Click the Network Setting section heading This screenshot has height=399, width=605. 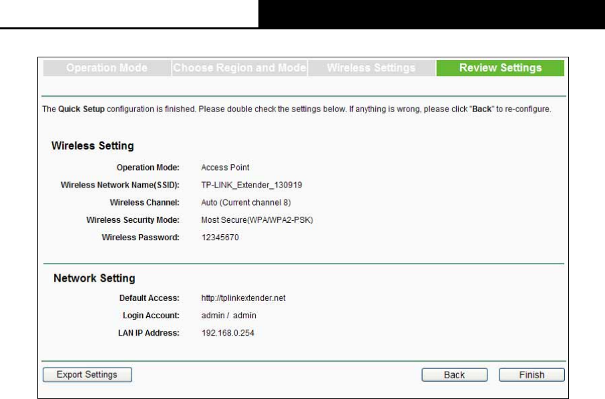click(x=94, y=278)
